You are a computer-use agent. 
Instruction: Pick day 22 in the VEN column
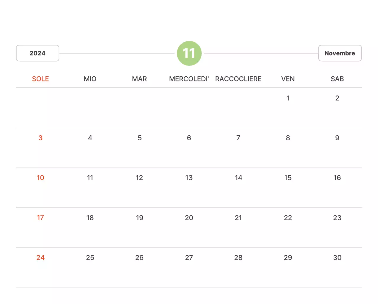(x=288, y=218)
